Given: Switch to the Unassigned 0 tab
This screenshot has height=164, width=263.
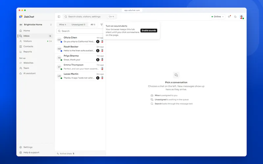Looking at the screenshot, I should (x=78, y=25).
